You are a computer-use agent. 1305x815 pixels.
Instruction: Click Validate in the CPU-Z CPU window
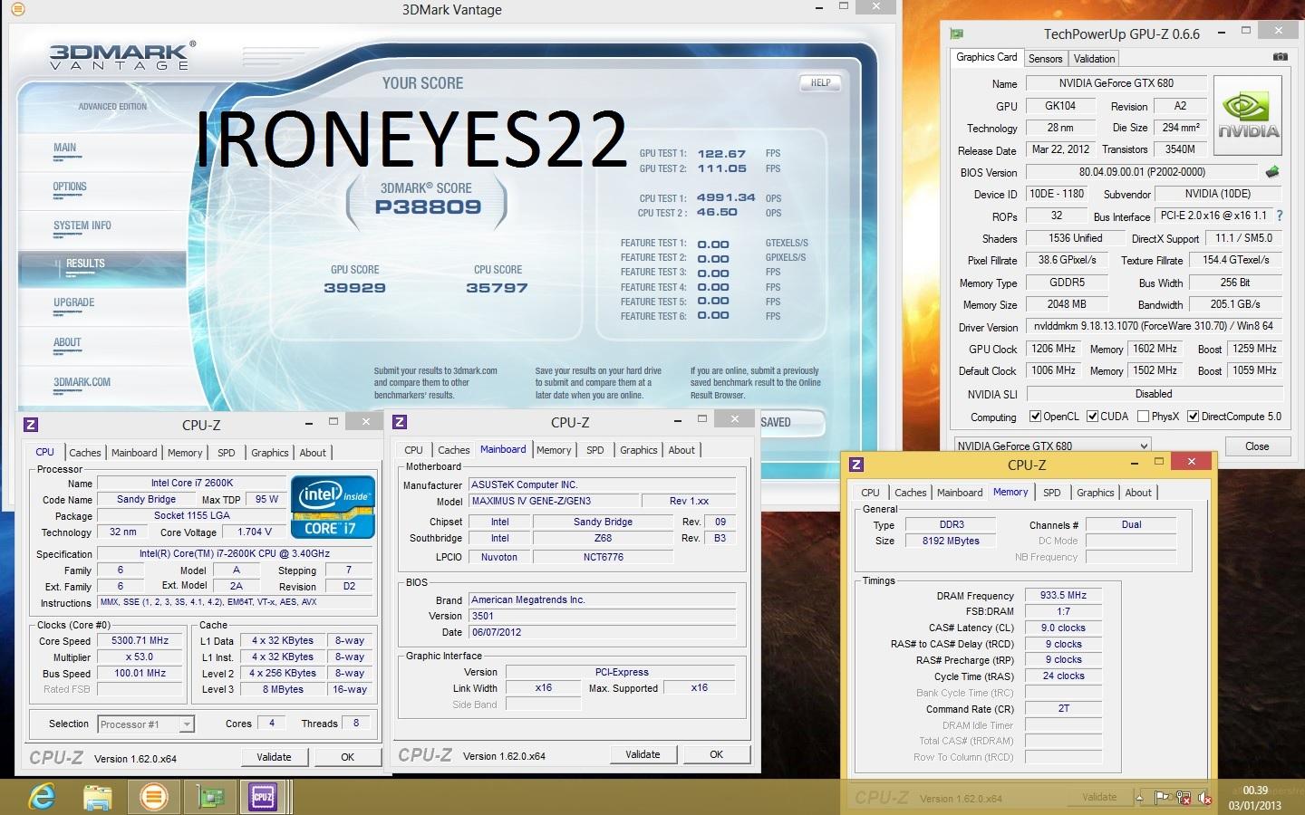point(274,757)
